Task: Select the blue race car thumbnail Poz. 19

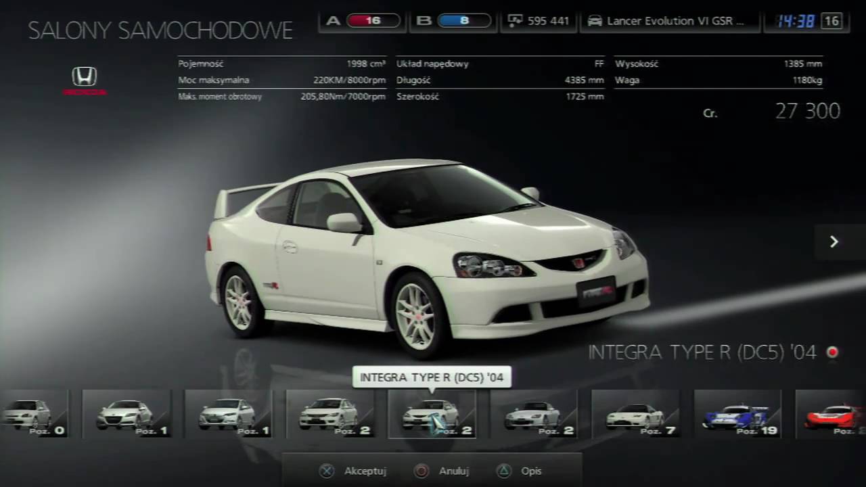Action: tap(737, 413)
